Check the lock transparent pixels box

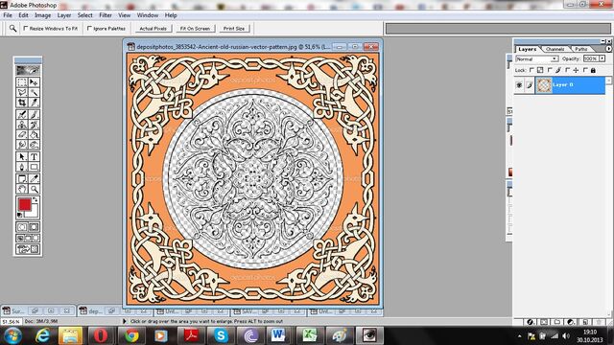pyautogui.click(x=531, y=70)
